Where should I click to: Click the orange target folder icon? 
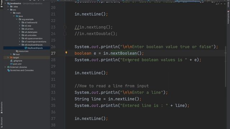click(x=11, y=57)
